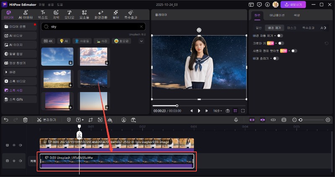
Task: Open the 16:9 aspect ratio dropdown
Action: 218,111
